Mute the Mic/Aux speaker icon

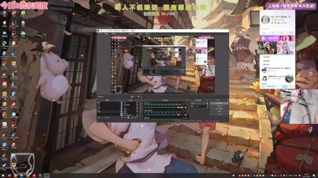[x=182, y=108]
